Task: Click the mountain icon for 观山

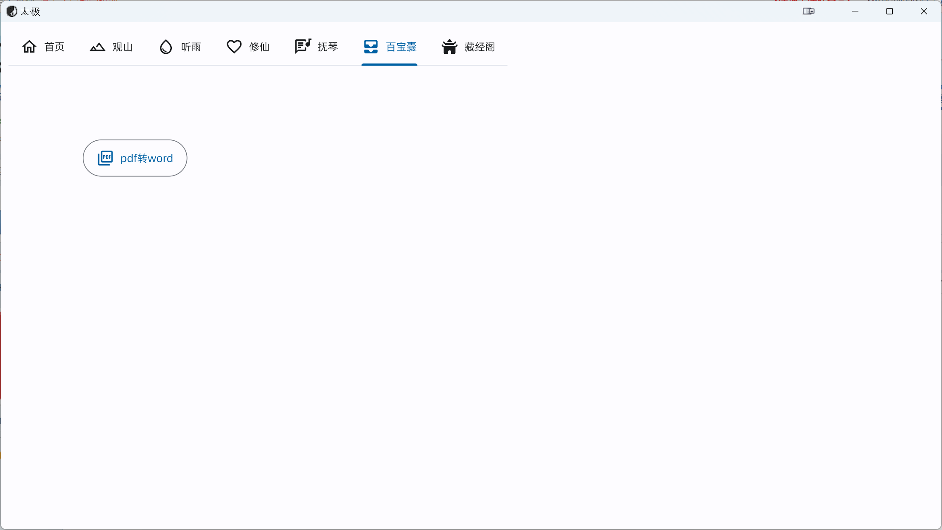Action: click(97, 47)
